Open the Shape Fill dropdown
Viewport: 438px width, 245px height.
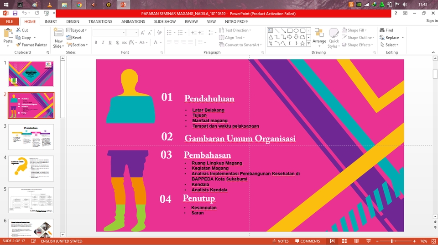355,30
